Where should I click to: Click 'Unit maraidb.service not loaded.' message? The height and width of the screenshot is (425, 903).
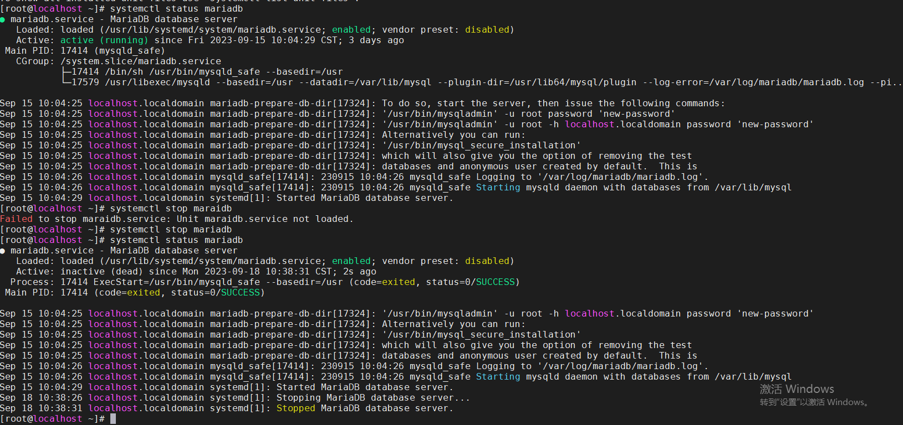[x=265, y=219]
